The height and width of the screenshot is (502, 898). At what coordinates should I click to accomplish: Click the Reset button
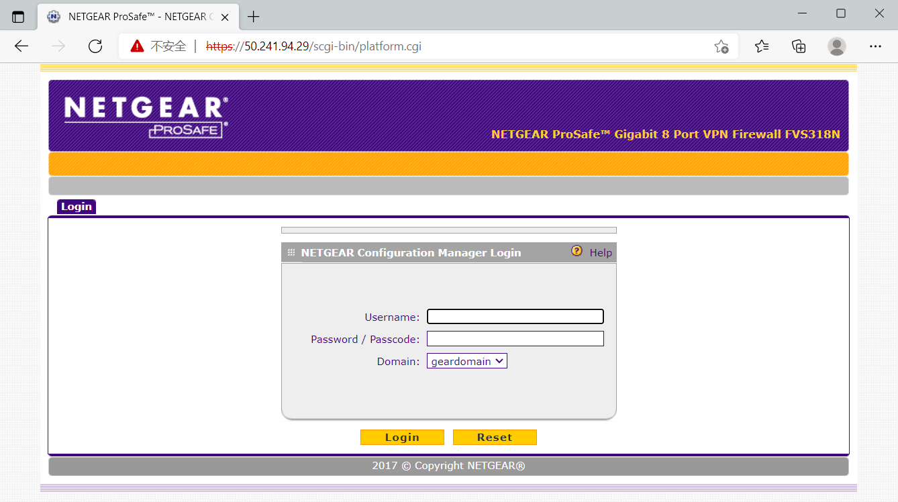(x=495, y=438)
